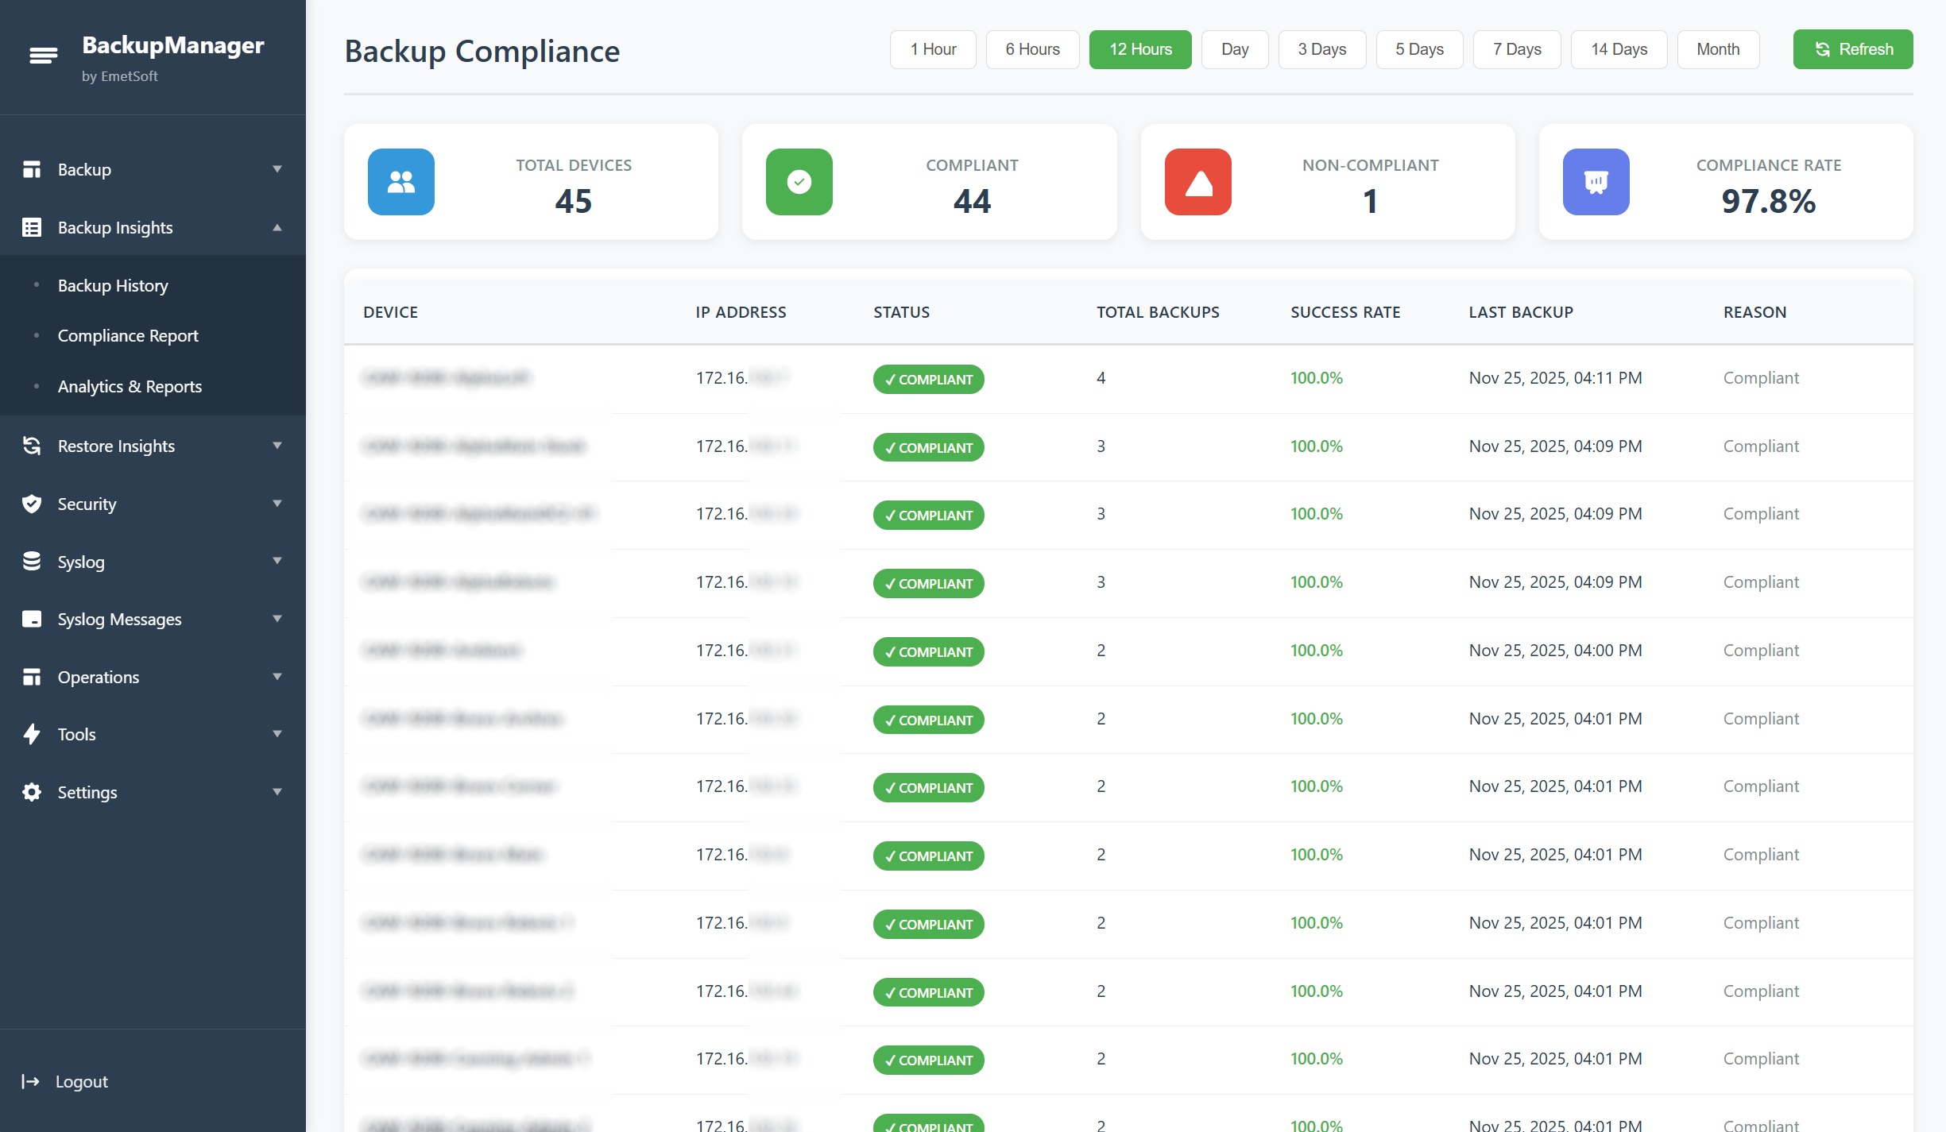Click the Restore Insights refresh icon
This screenshot has width=1946, height=1132.
click(x=32, y=446)
